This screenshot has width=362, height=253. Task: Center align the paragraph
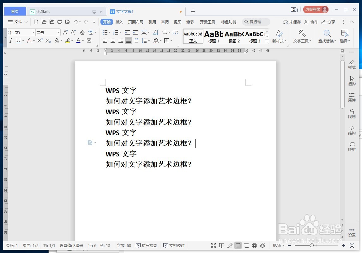113,41
